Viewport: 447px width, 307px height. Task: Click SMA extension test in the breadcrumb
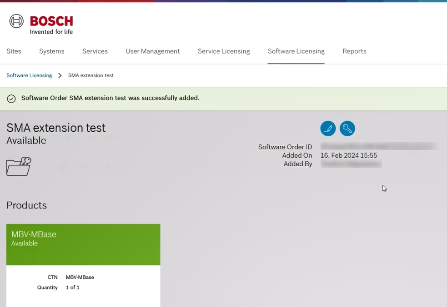coord(91,75)
